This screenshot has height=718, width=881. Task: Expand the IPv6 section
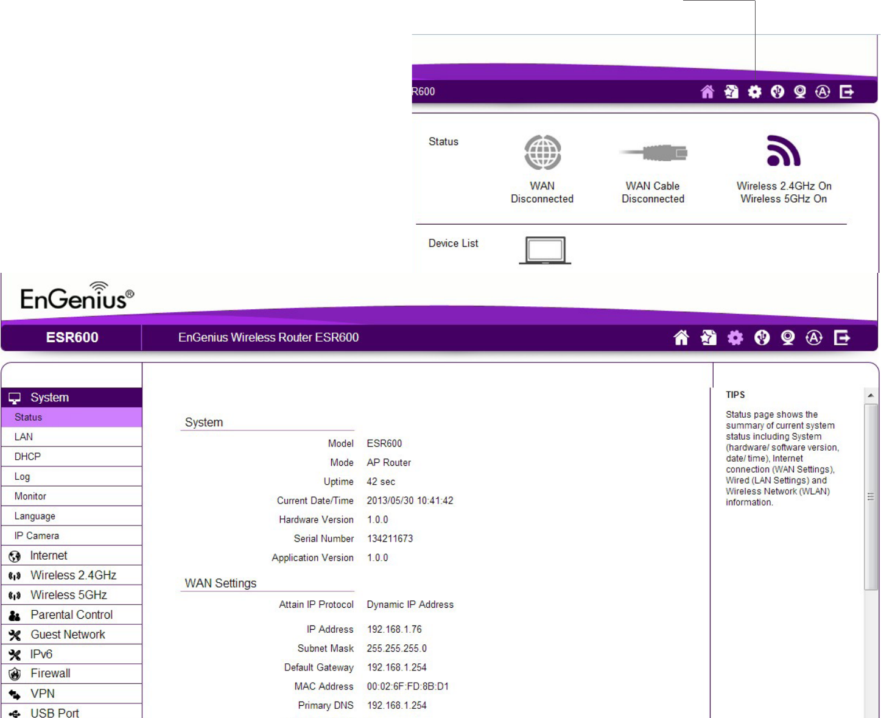[x=71, y=654]
